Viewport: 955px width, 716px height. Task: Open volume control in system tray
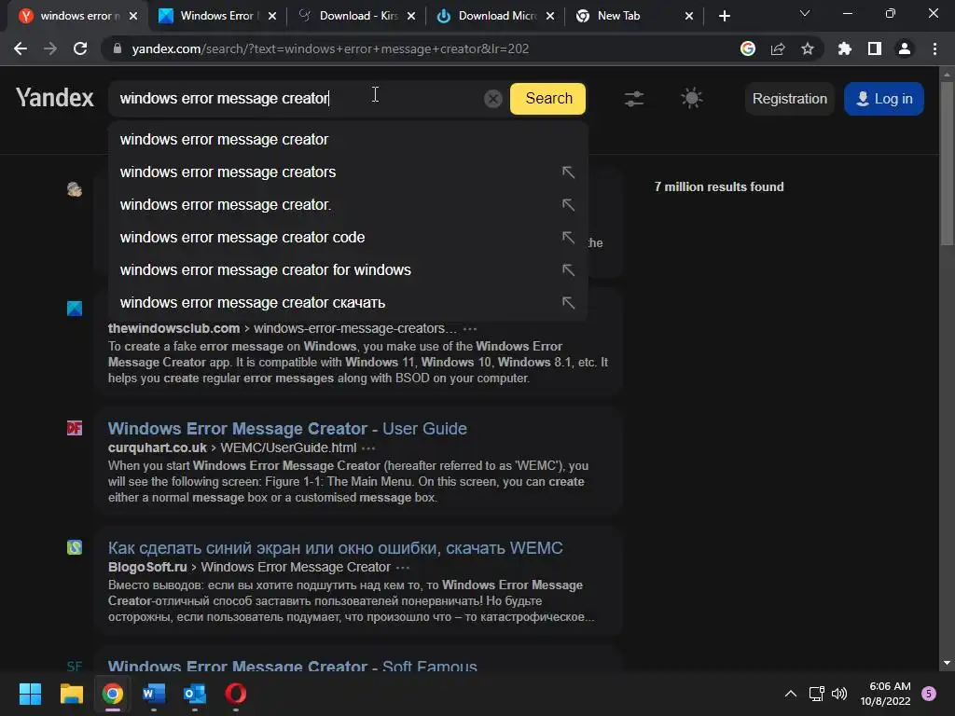click(839, 694)
